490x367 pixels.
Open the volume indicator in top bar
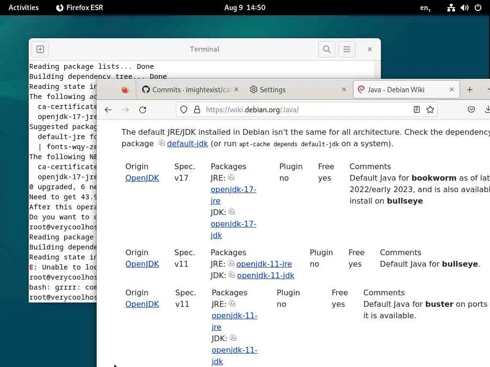click(465, 8)
